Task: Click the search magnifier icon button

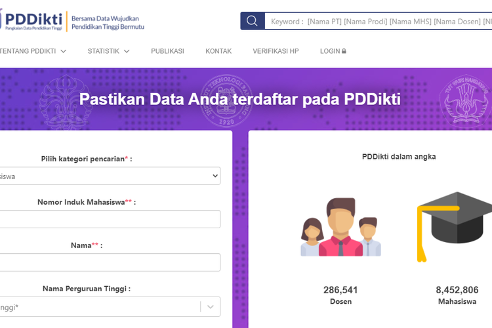Action: pyautogui.click(x=253, y=21)
